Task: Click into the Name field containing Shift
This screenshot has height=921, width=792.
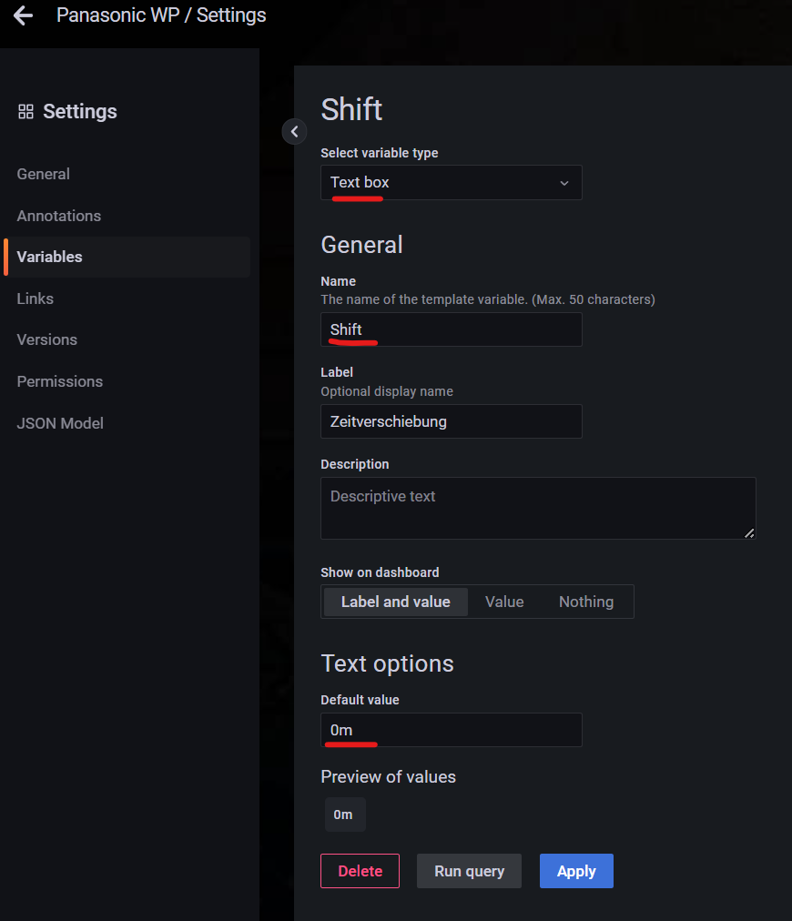Action: (x=451, y=329)
